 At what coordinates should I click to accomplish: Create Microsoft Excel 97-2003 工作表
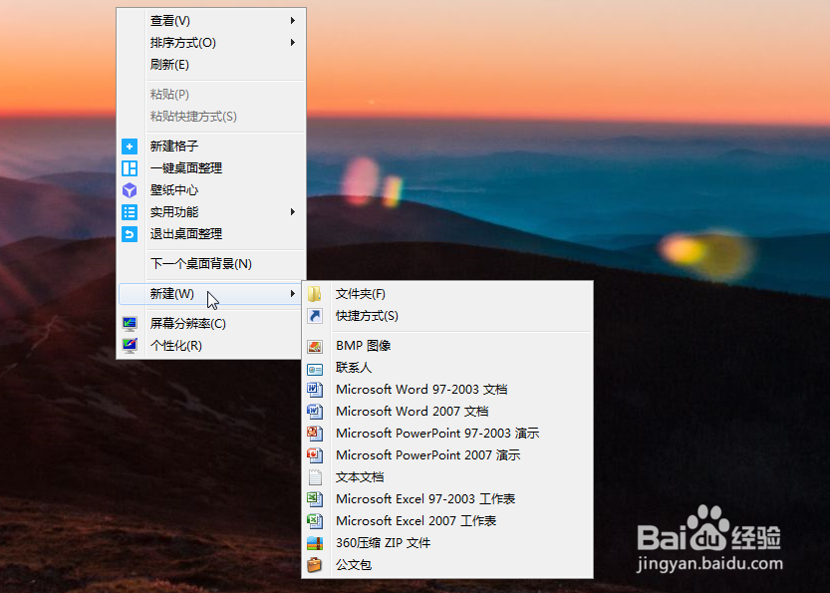pyautogui.click(x=447, y=499)
